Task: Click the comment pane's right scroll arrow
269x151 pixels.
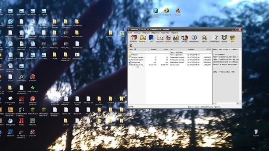Action: point(237,103)
